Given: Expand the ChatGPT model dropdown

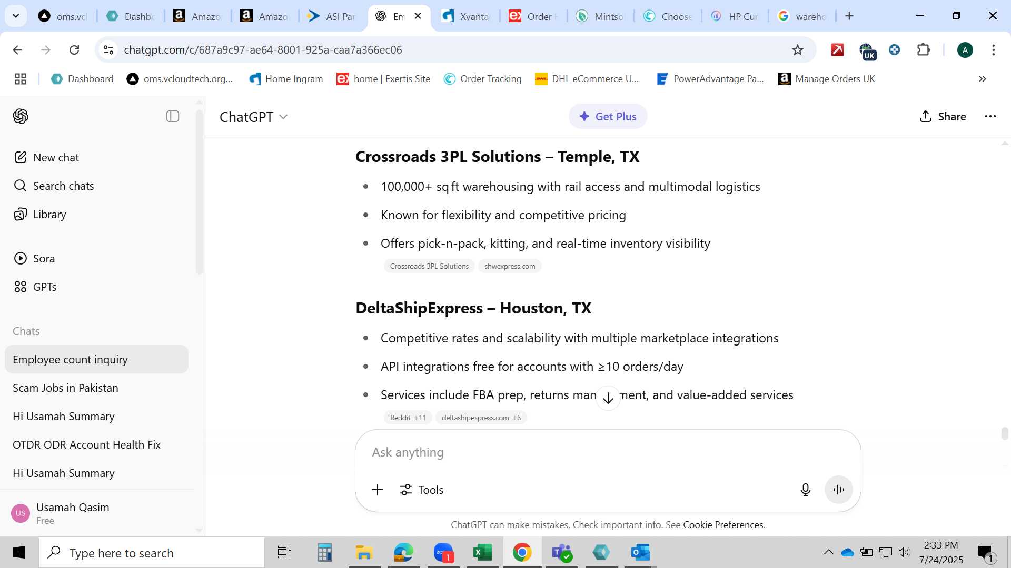Looking at the screenshot, I should [x=254, y=117].
